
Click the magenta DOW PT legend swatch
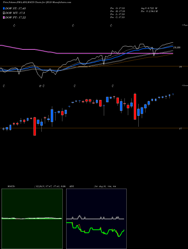pyautogui.click(x=4, y=17)
